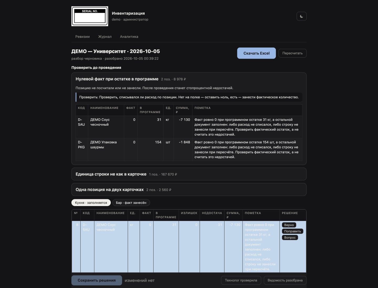This screenshot has height=288, width=378.
Task: Open the Аналитика tab
Action: pyautogui.click(x=129, y=37)
